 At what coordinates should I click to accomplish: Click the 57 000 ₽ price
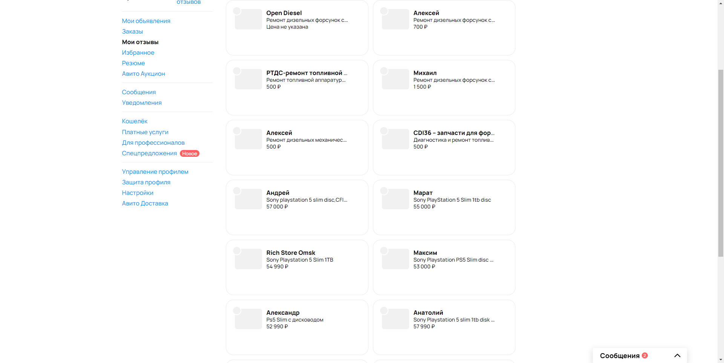point(277,207)
